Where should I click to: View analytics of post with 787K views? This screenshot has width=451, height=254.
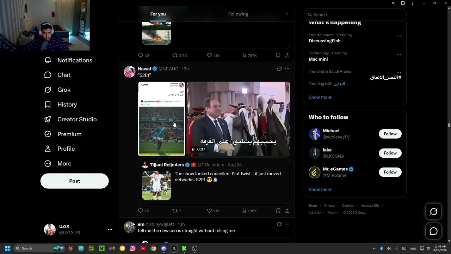pyautogui.click(x=249, y=55)
